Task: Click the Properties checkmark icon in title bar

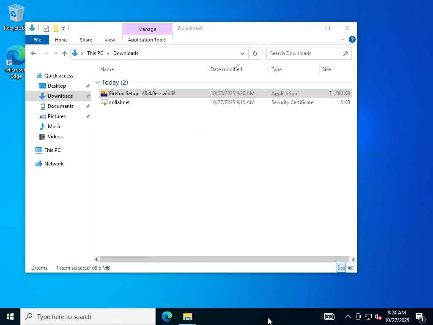Action: 46,28
